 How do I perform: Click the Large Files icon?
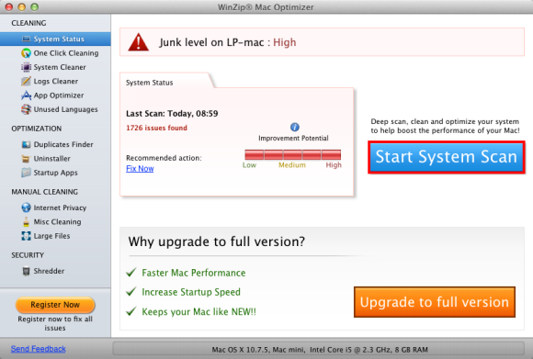pyautogui.click(x=26, y=236)
